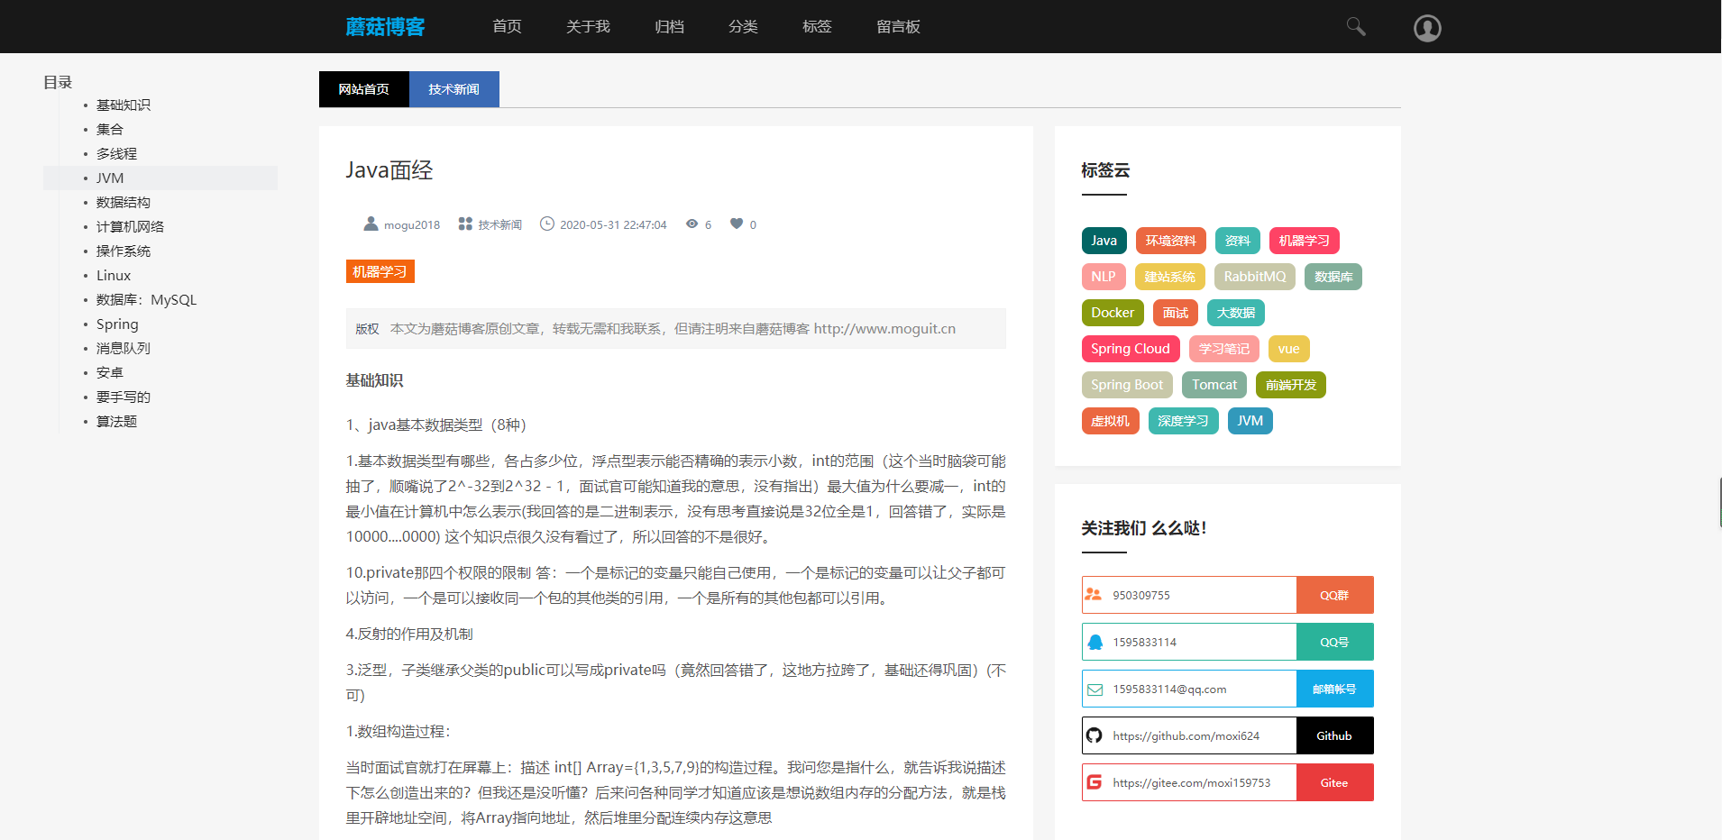This screenshot has height=840, width=1722.
Task: Like the article with the heart icon
Action: tap(737, 224)
